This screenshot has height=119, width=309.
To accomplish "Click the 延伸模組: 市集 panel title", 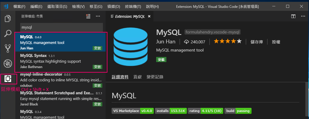I will pyautogui.click(x=32, y=16).
